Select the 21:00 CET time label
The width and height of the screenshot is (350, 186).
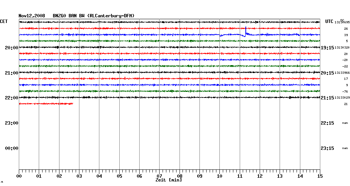click(x=12, y=73)
